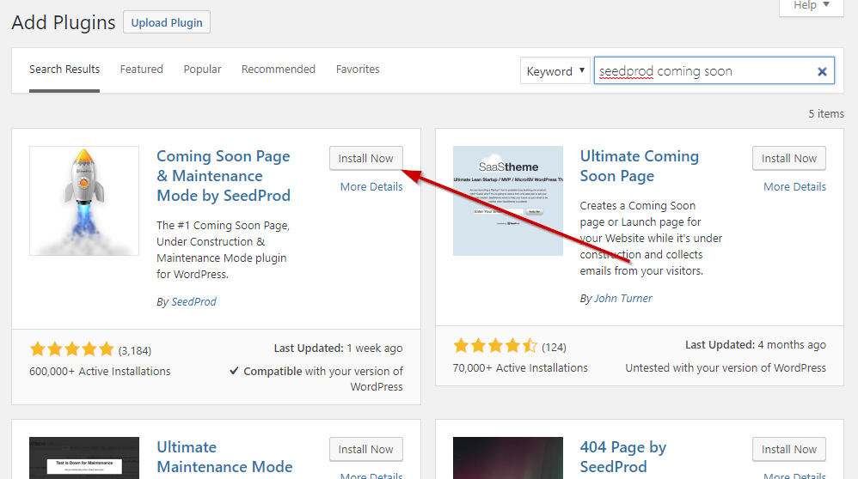The width and height of the screenshot is (858, 479).
Task: Select 'Untested with your version of WordPress' text
Action: 726,368
